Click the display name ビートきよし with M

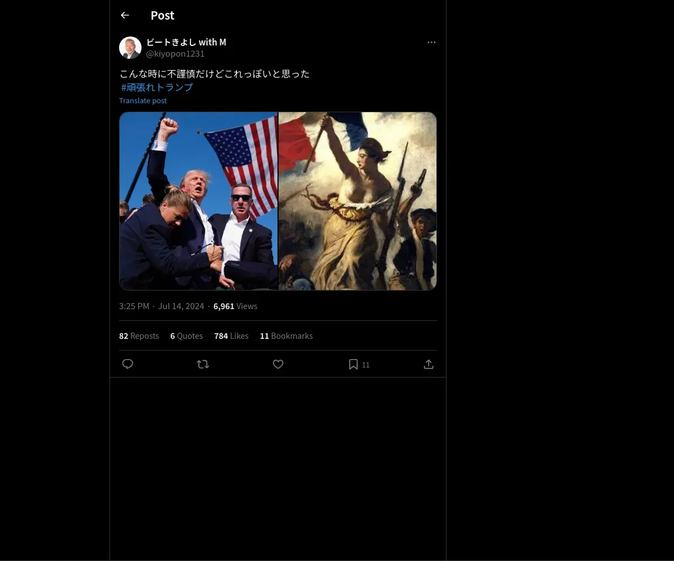[186, 42]
